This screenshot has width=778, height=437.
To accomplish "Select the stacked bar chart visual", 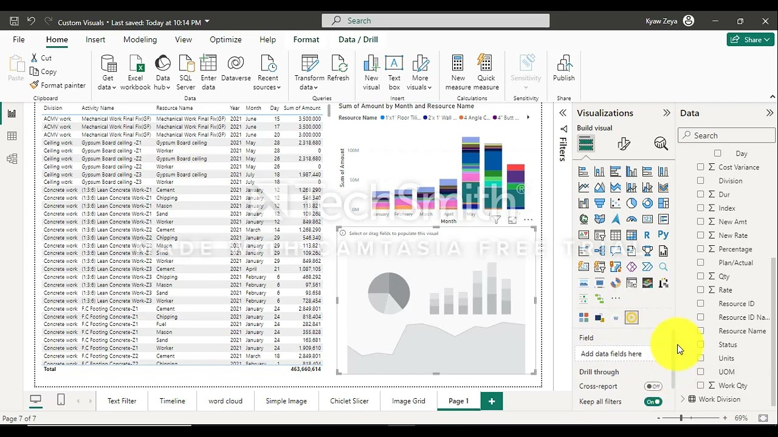I will click(584, 172).
